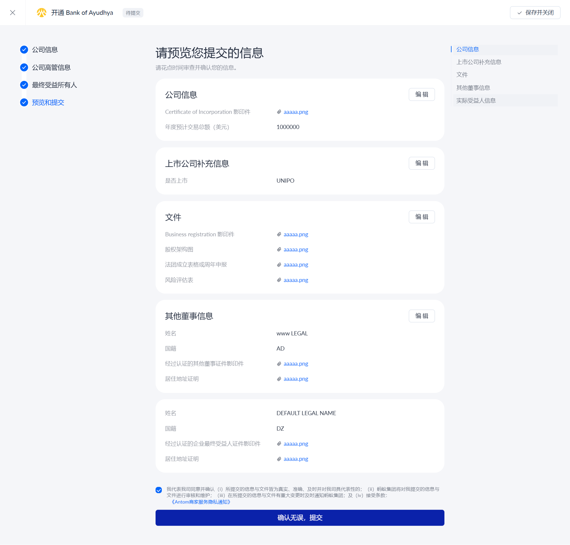Click the 预览和提交 step checkmark icon
Viewport: 570px width, 545px height.
click(24, 102)
